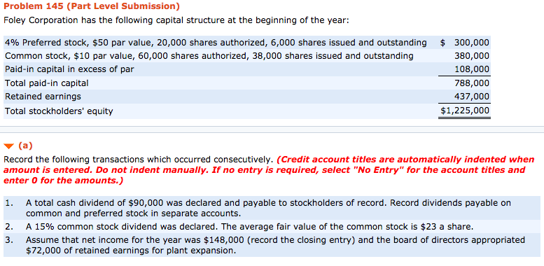Click the 380,000 common stock amount
The width and height of the screenshot is (544, 266).
click(472, 56)
